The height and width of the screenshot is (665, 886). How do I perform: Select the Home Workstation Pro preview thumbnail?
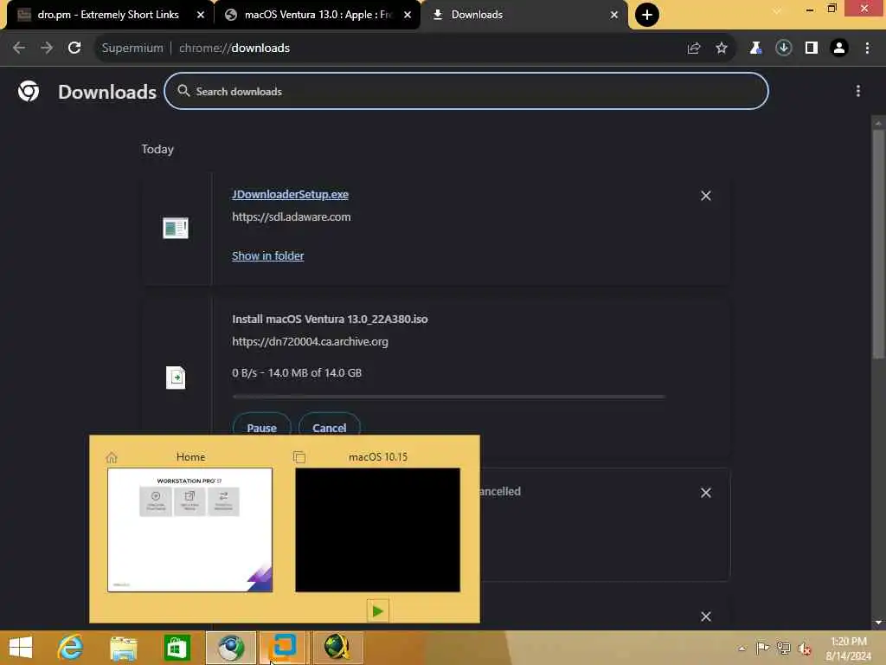(x=189, y=530)
